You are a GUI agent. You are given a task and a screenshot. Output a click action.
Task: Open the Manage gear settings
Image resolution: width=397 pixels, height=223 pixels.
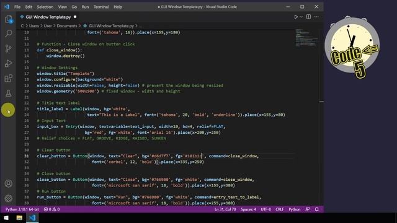8,198
